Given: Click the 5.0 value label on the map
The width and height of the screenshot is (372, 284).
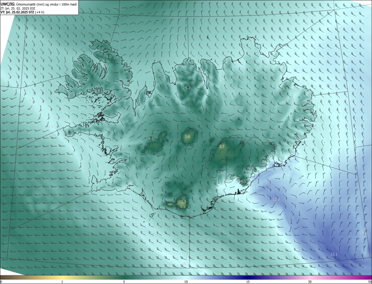Looking at the screenshot, I should click(x=109, y=57).
